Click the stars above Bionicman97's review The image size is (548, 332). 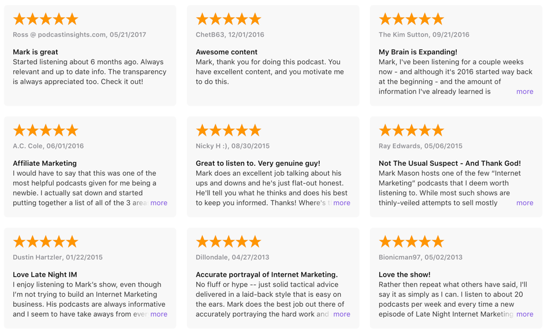tap(411, 242)
